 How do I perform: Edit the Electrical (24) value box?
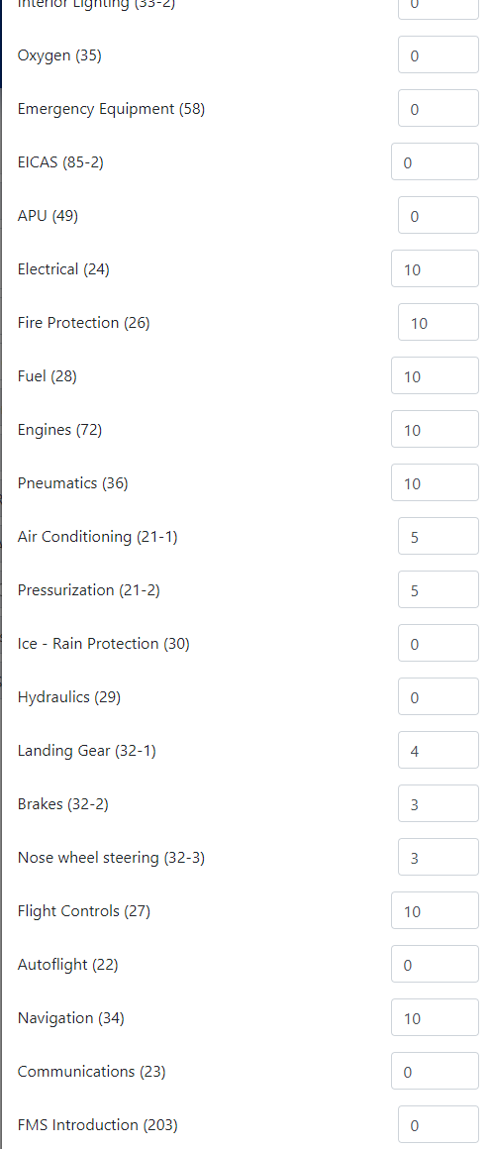tap(436, 269)
